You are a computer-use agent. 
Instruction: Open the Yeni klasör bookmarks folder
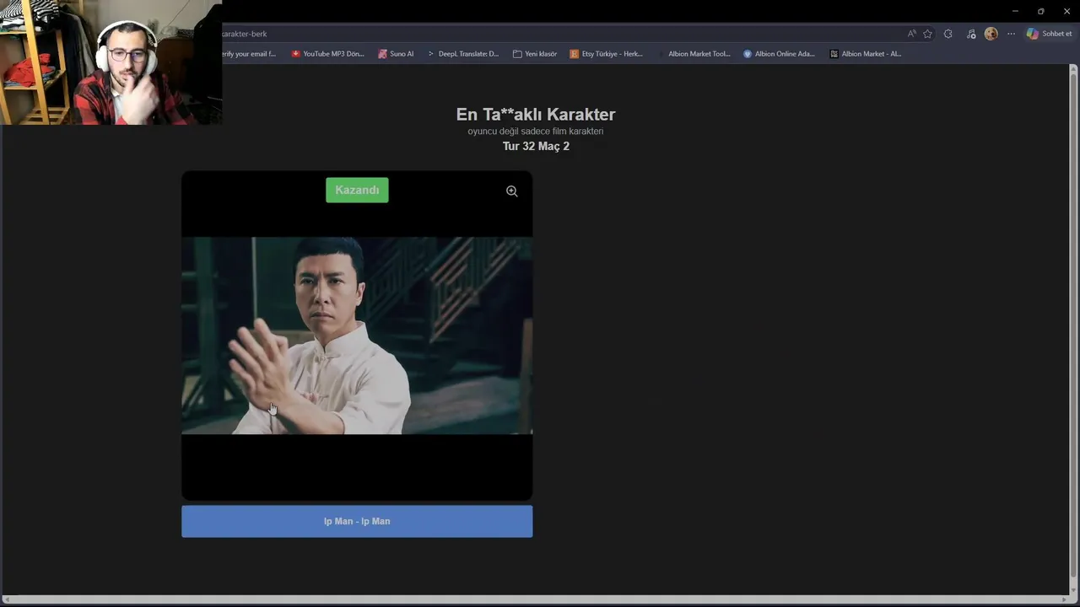[x=535, y=54]
